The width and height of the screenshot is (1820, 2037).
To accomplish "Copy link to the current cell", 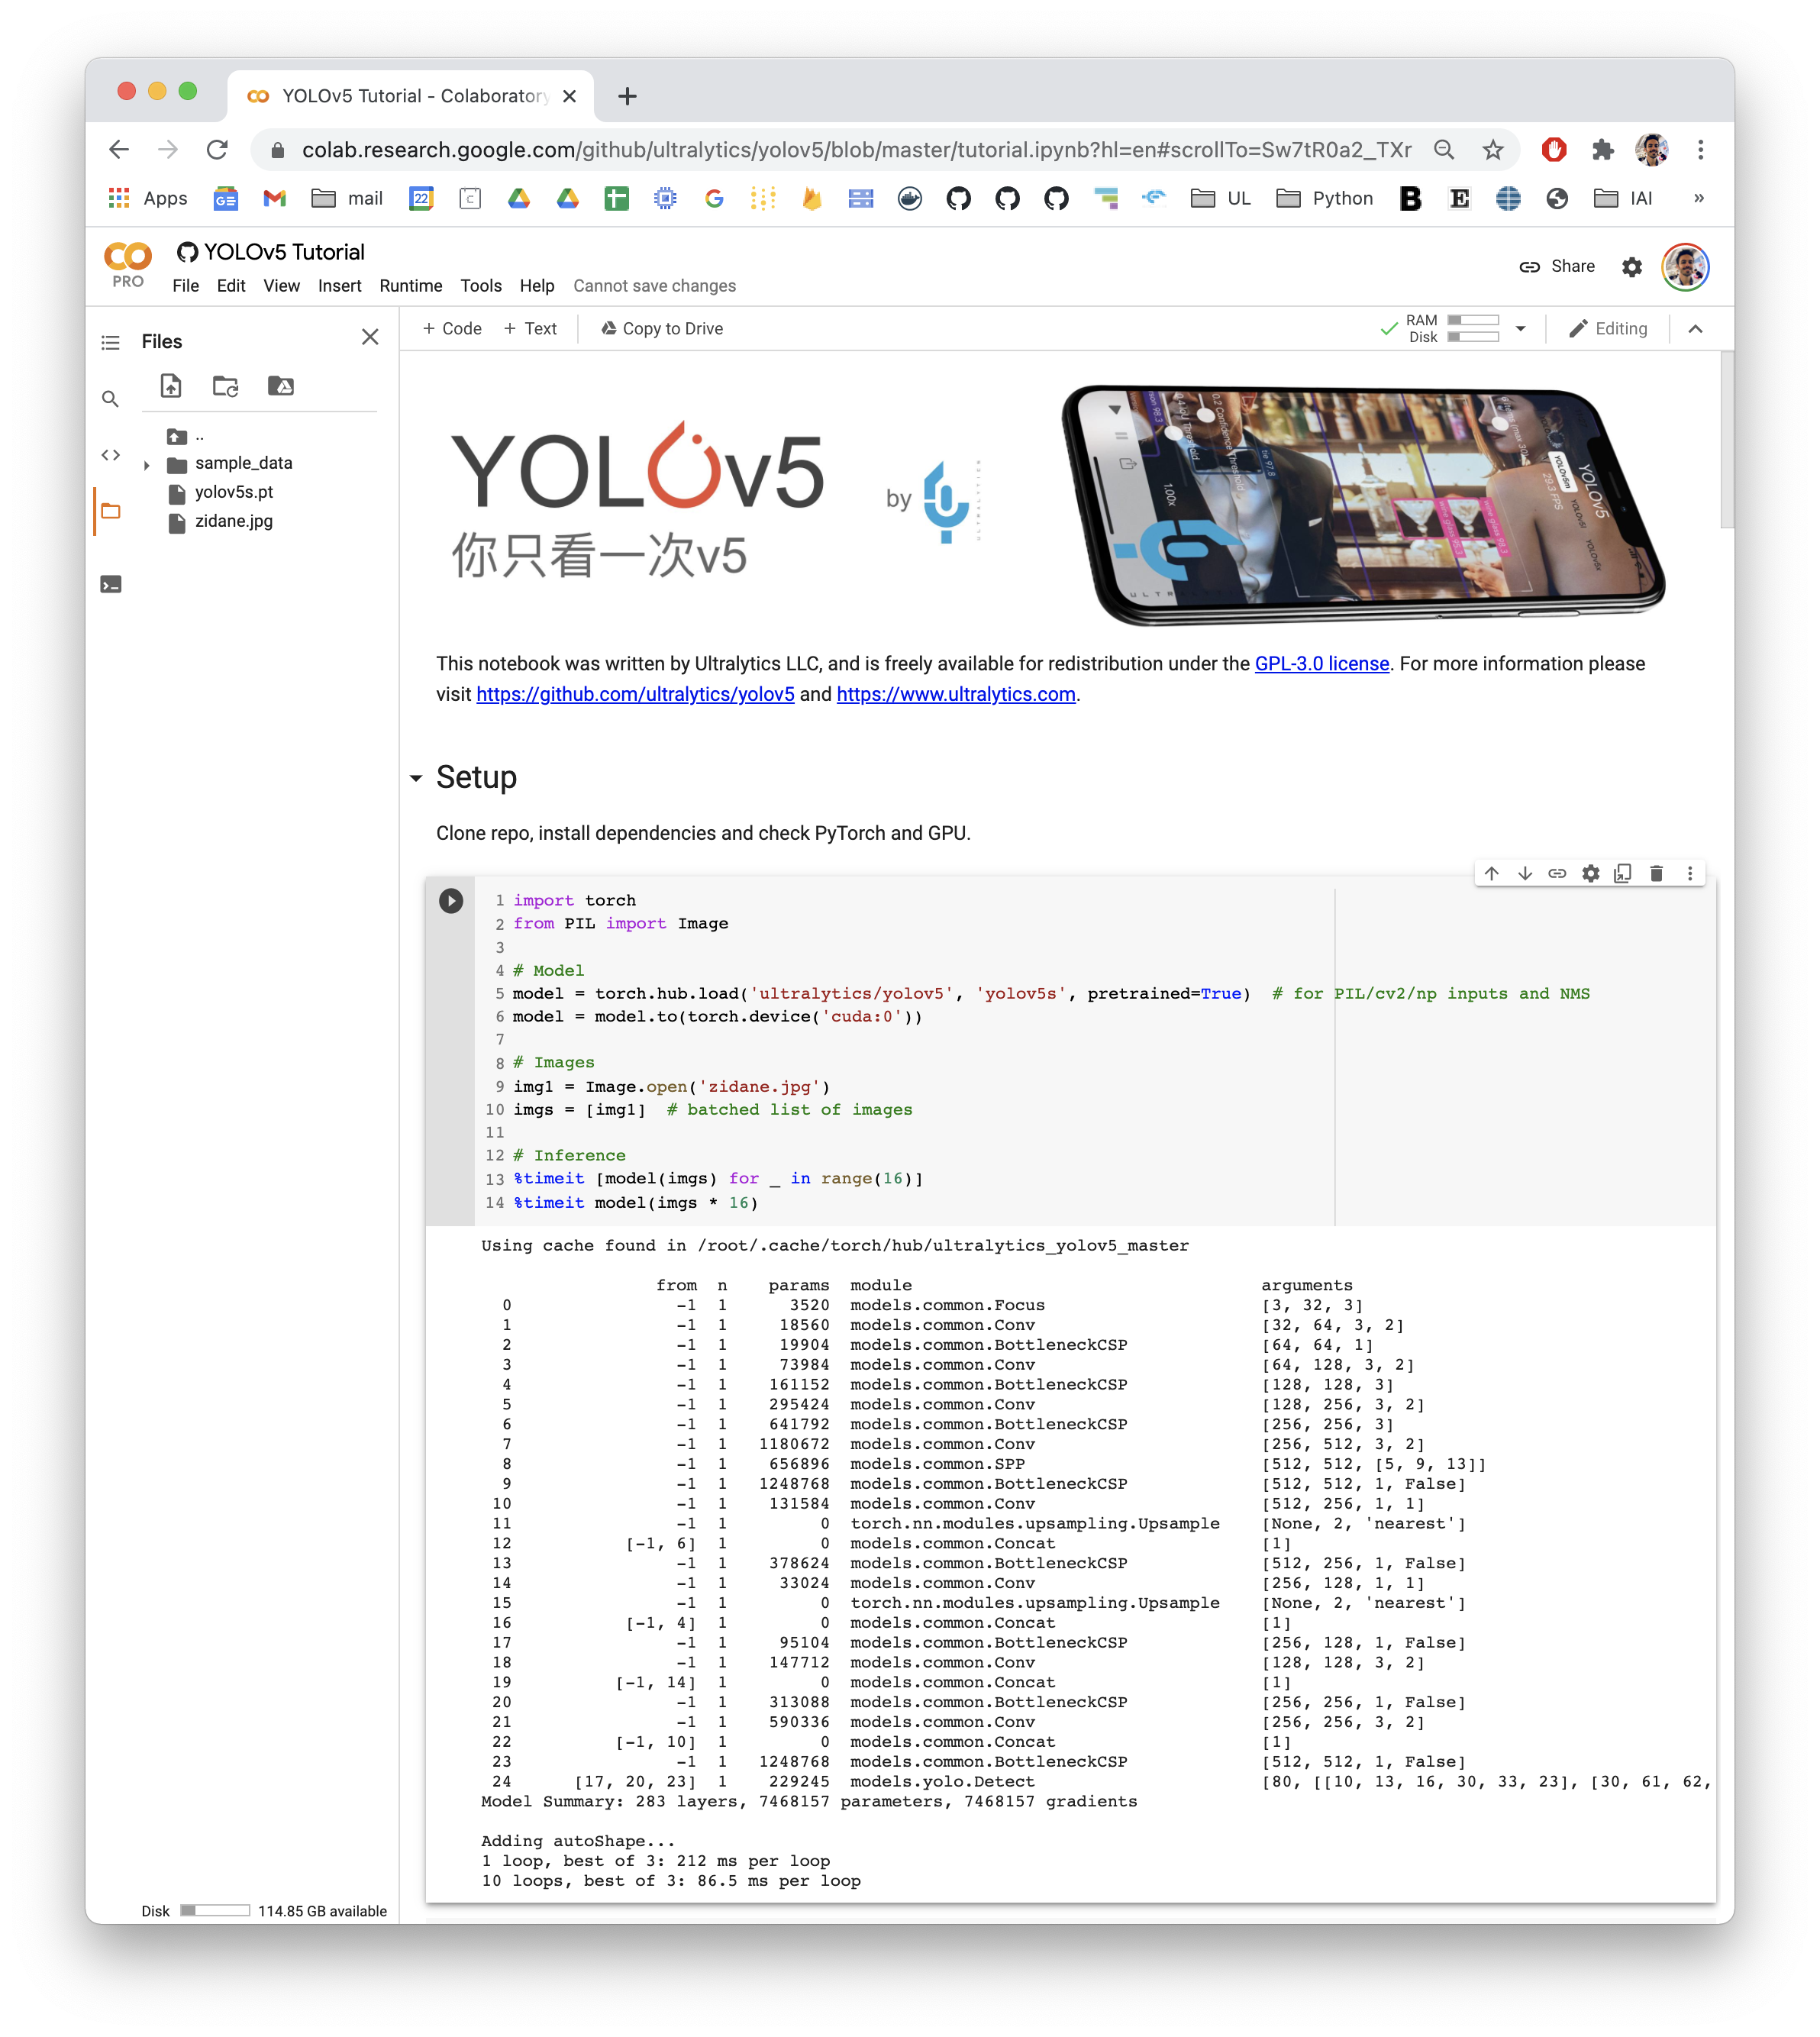I will pos(1557,873).
